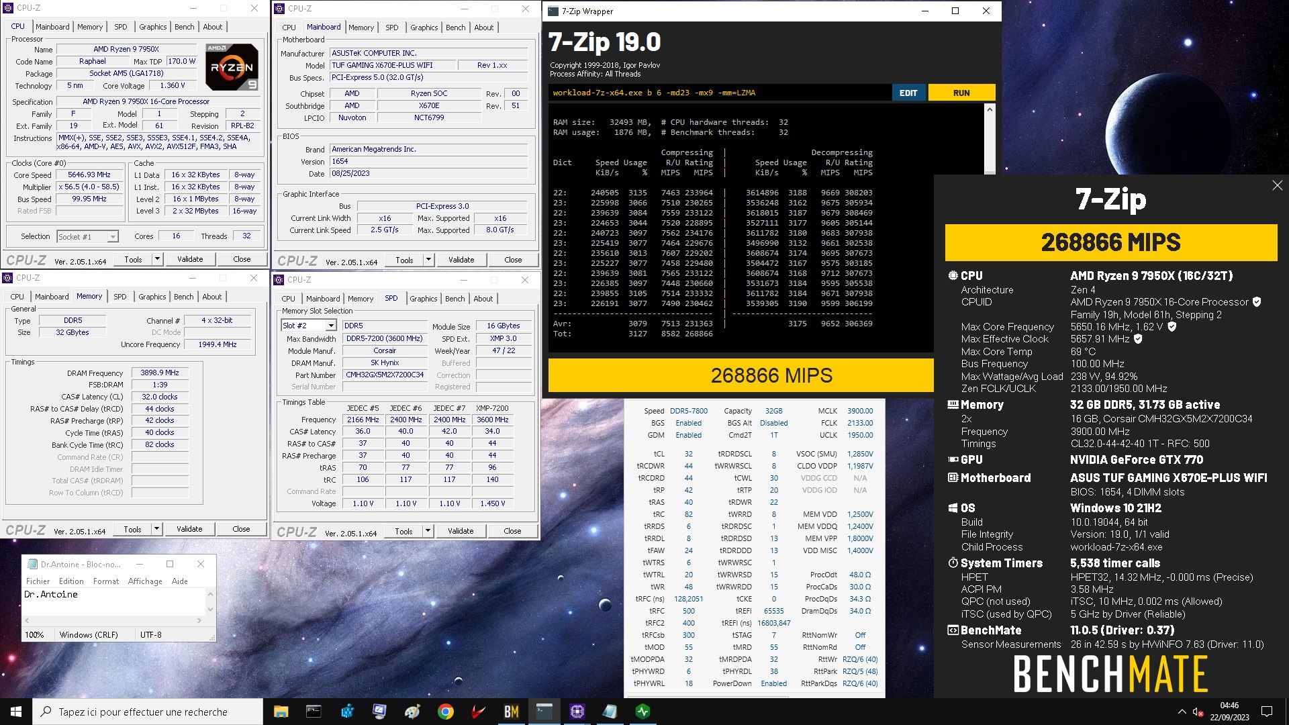Image resolution: width=1289 pixels, height=725 pixels.
Task: Click the muted speaker tray icon
Action: [1197, 712]
